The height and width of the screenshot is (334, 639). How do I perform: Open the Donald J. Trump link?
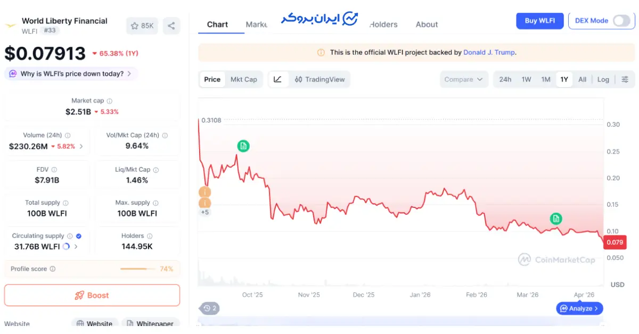pos(489,53)
